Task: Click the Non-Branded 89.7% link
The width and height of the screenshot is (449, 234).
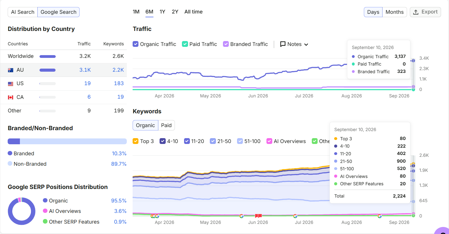Action: 119,164
